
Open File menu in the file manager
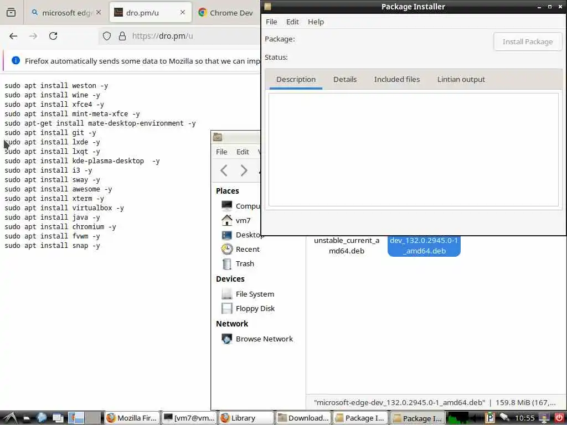click(x=221, y=152)
